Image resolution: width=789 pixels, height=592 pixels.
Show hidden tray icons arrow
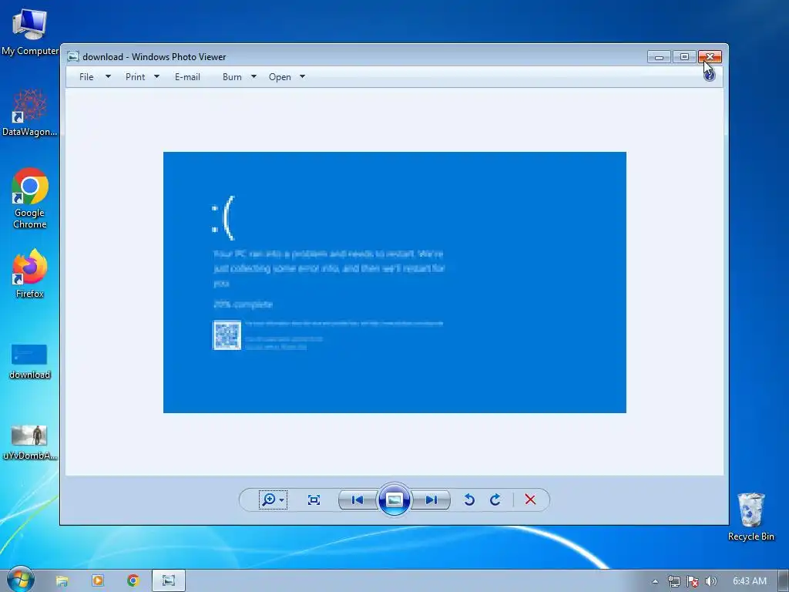655,581
